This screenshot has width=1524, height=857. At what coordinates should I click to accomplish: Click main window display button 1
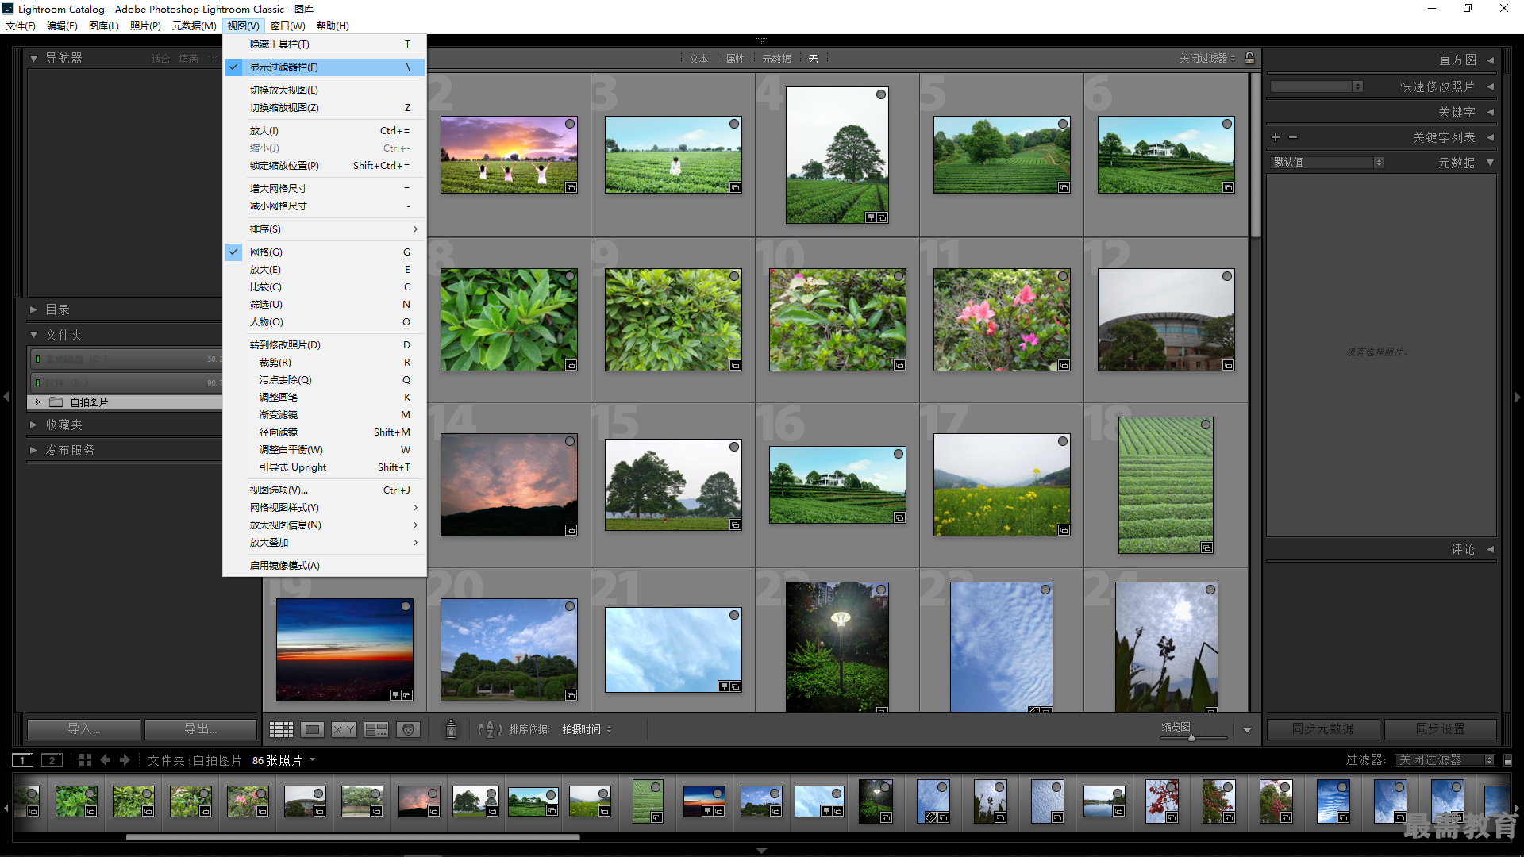pos(23,760)
